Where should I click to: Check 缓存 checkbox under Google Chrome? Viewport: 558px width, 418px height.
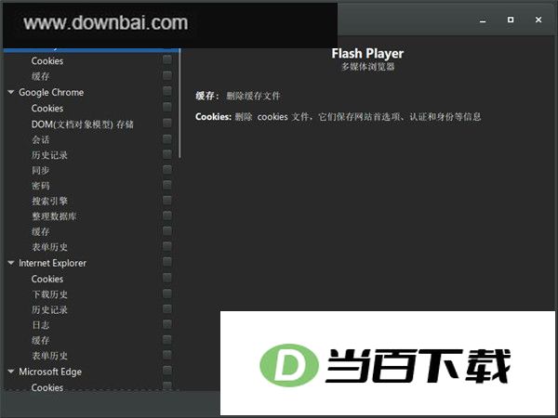coord(166,231)
